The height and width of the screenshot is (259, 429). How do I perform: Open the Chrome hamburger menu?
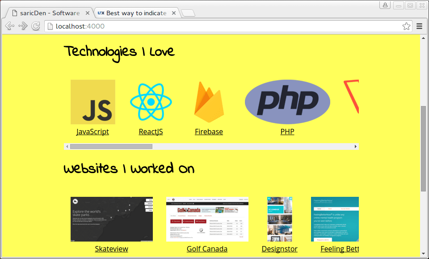[x=420, y=26]
